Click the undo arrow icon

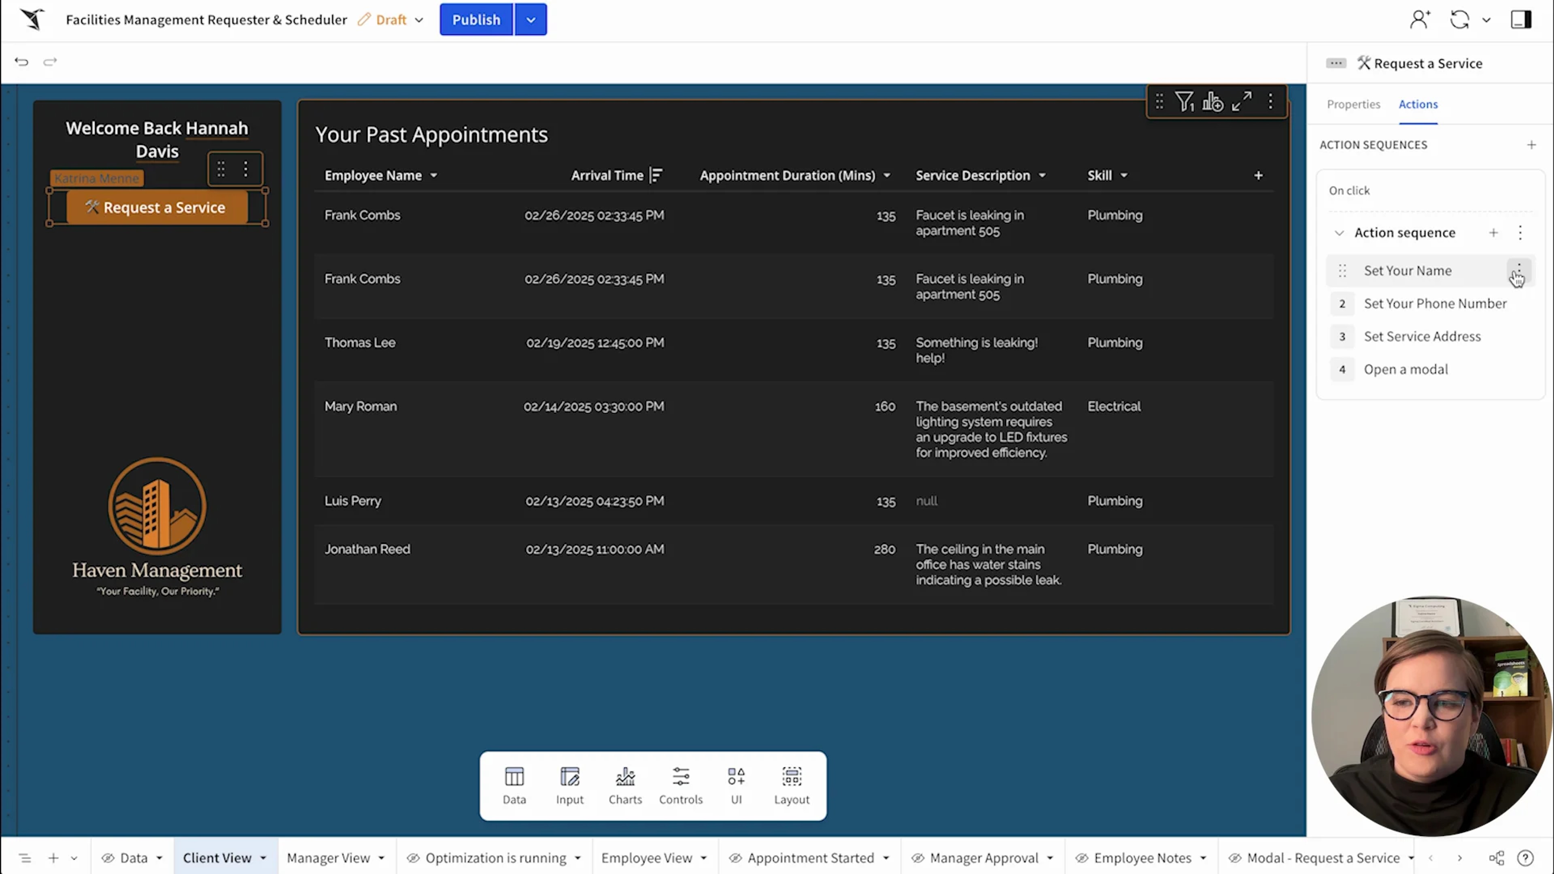(22, 62)
